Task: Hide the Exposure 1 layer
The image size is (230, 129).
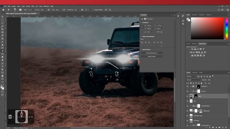Action: [187, 86]
